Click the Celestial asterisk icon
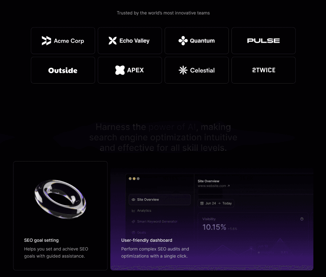 (183, 70)
